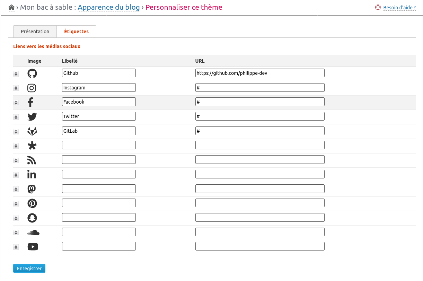Screen dimensions: 423x281
Task: Grab the reorder handle for GitLab row
Action: pos(16,132)
